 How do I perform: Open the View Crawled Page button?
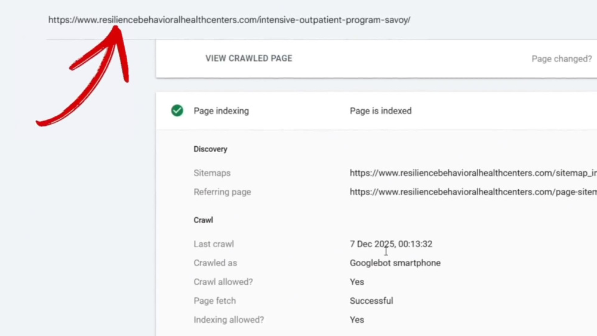[249, 58]
